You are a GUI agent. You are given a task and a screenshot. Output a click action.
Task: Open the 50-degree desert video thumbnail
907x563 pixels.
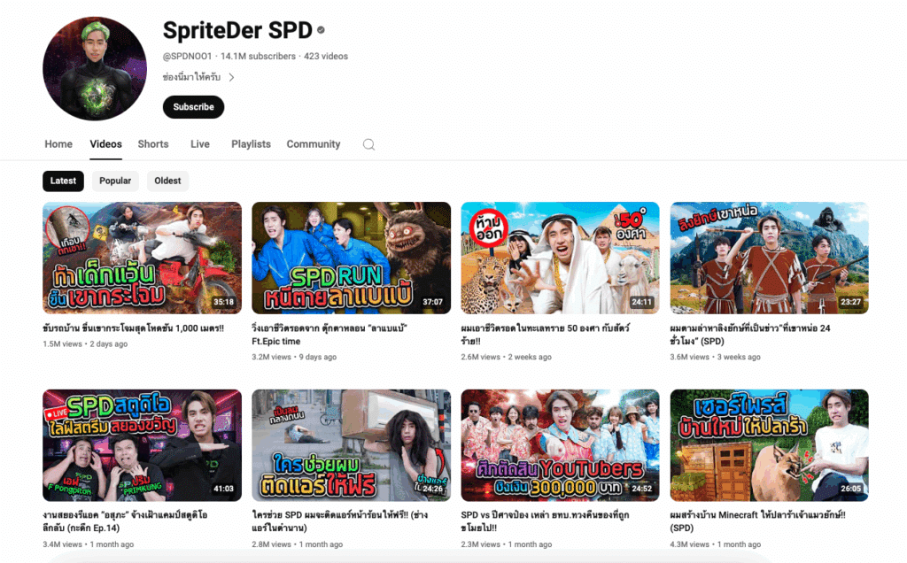click(560, 258)
